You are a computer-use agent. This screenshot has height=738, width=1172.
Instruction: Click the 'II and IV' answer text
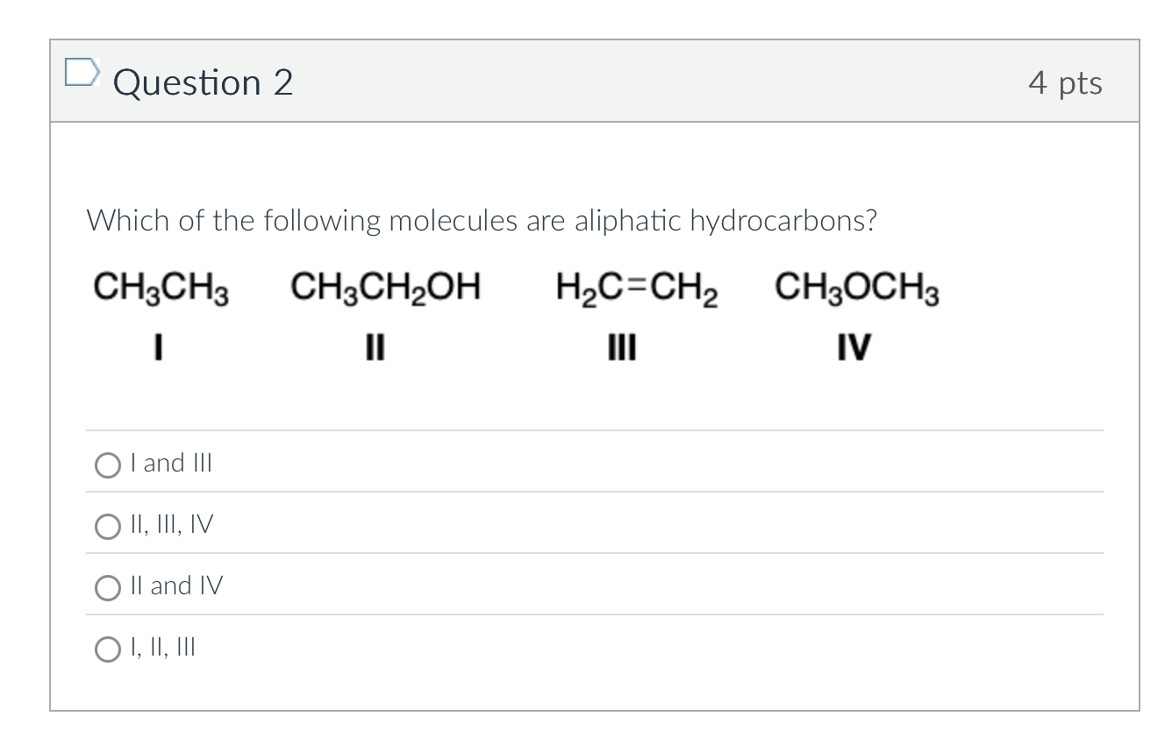pos(176,585)
